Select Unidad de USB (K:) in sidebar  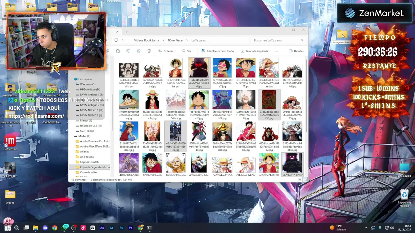coord(91,126)
